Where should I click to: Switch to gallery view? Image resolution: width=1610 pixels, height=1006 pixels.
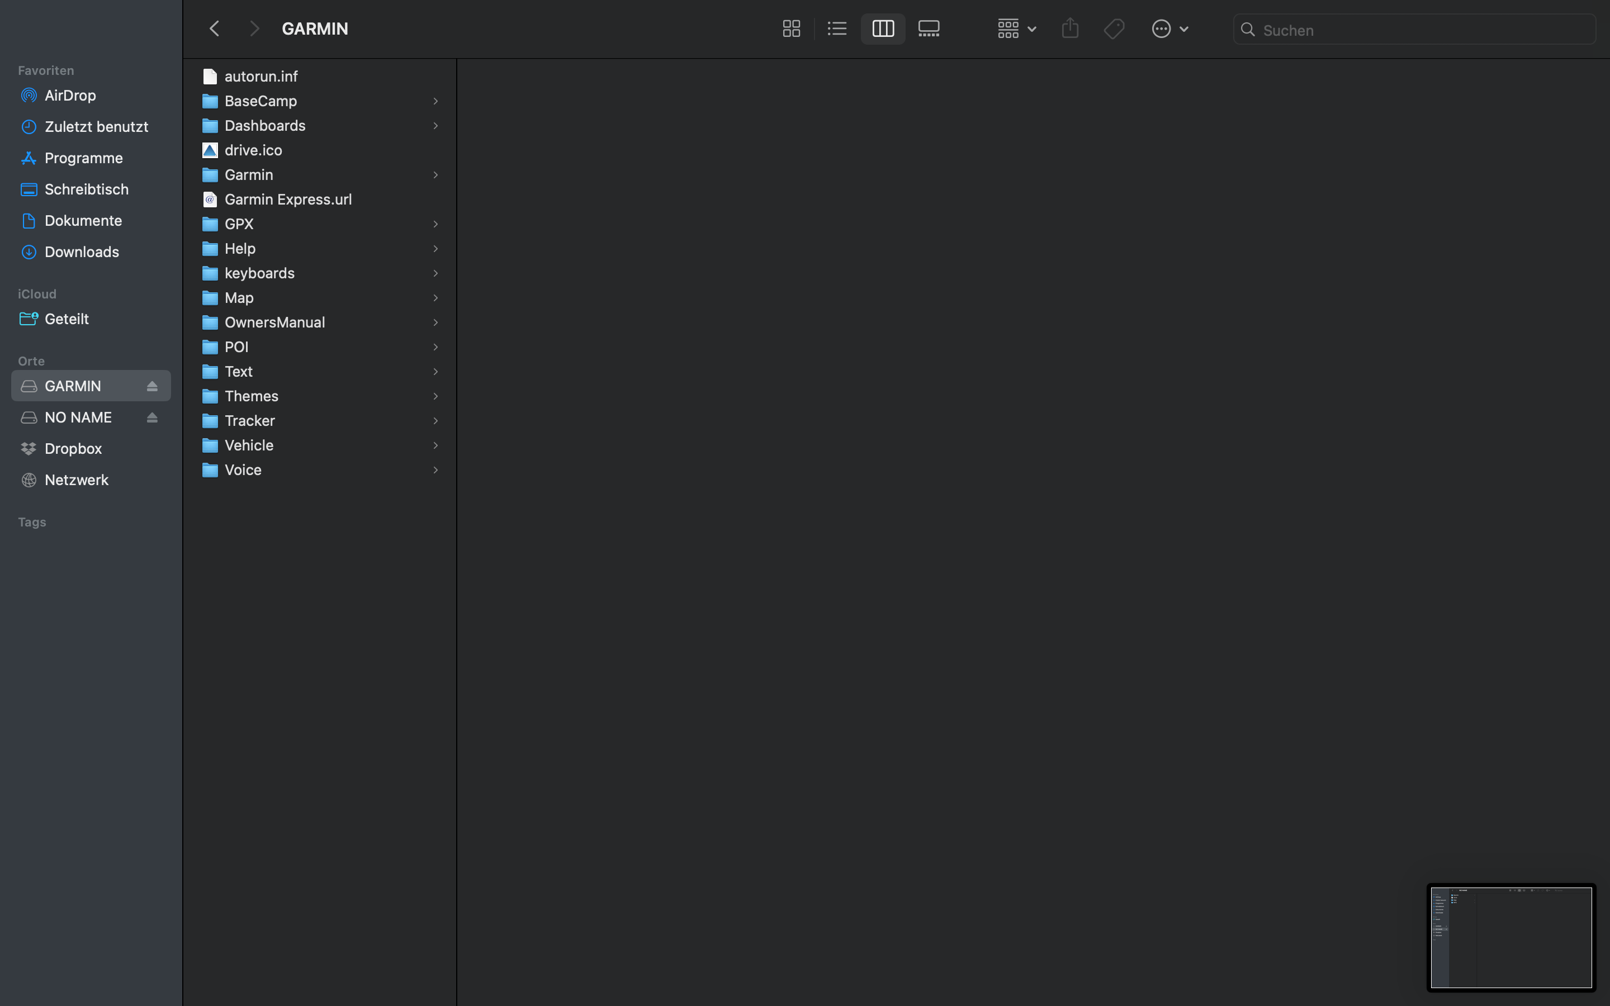point(929,29)
